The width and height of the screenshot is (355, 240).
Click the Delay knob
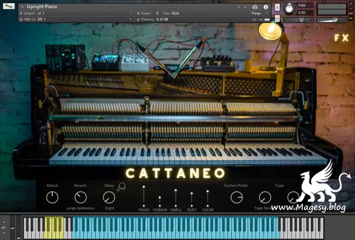109,197
